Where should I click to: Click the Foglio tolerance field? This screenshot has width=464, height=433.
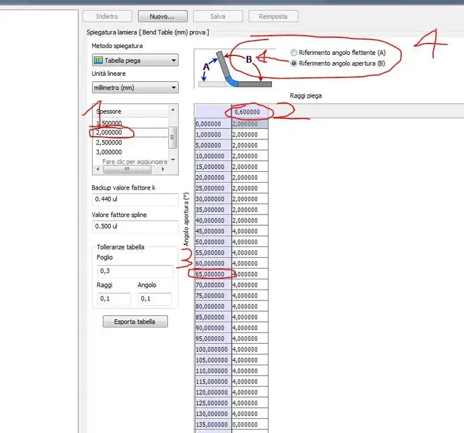coord(135,271)
